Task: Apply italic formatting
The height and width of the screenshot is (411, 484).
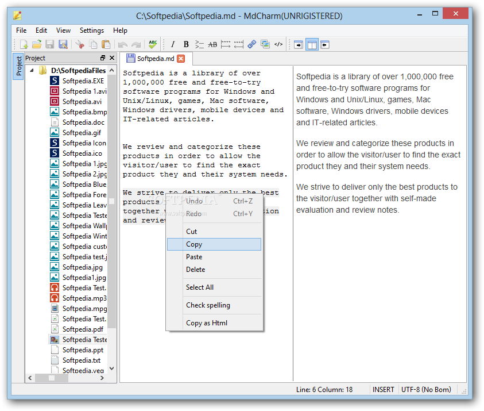Action: click(173, 44)
